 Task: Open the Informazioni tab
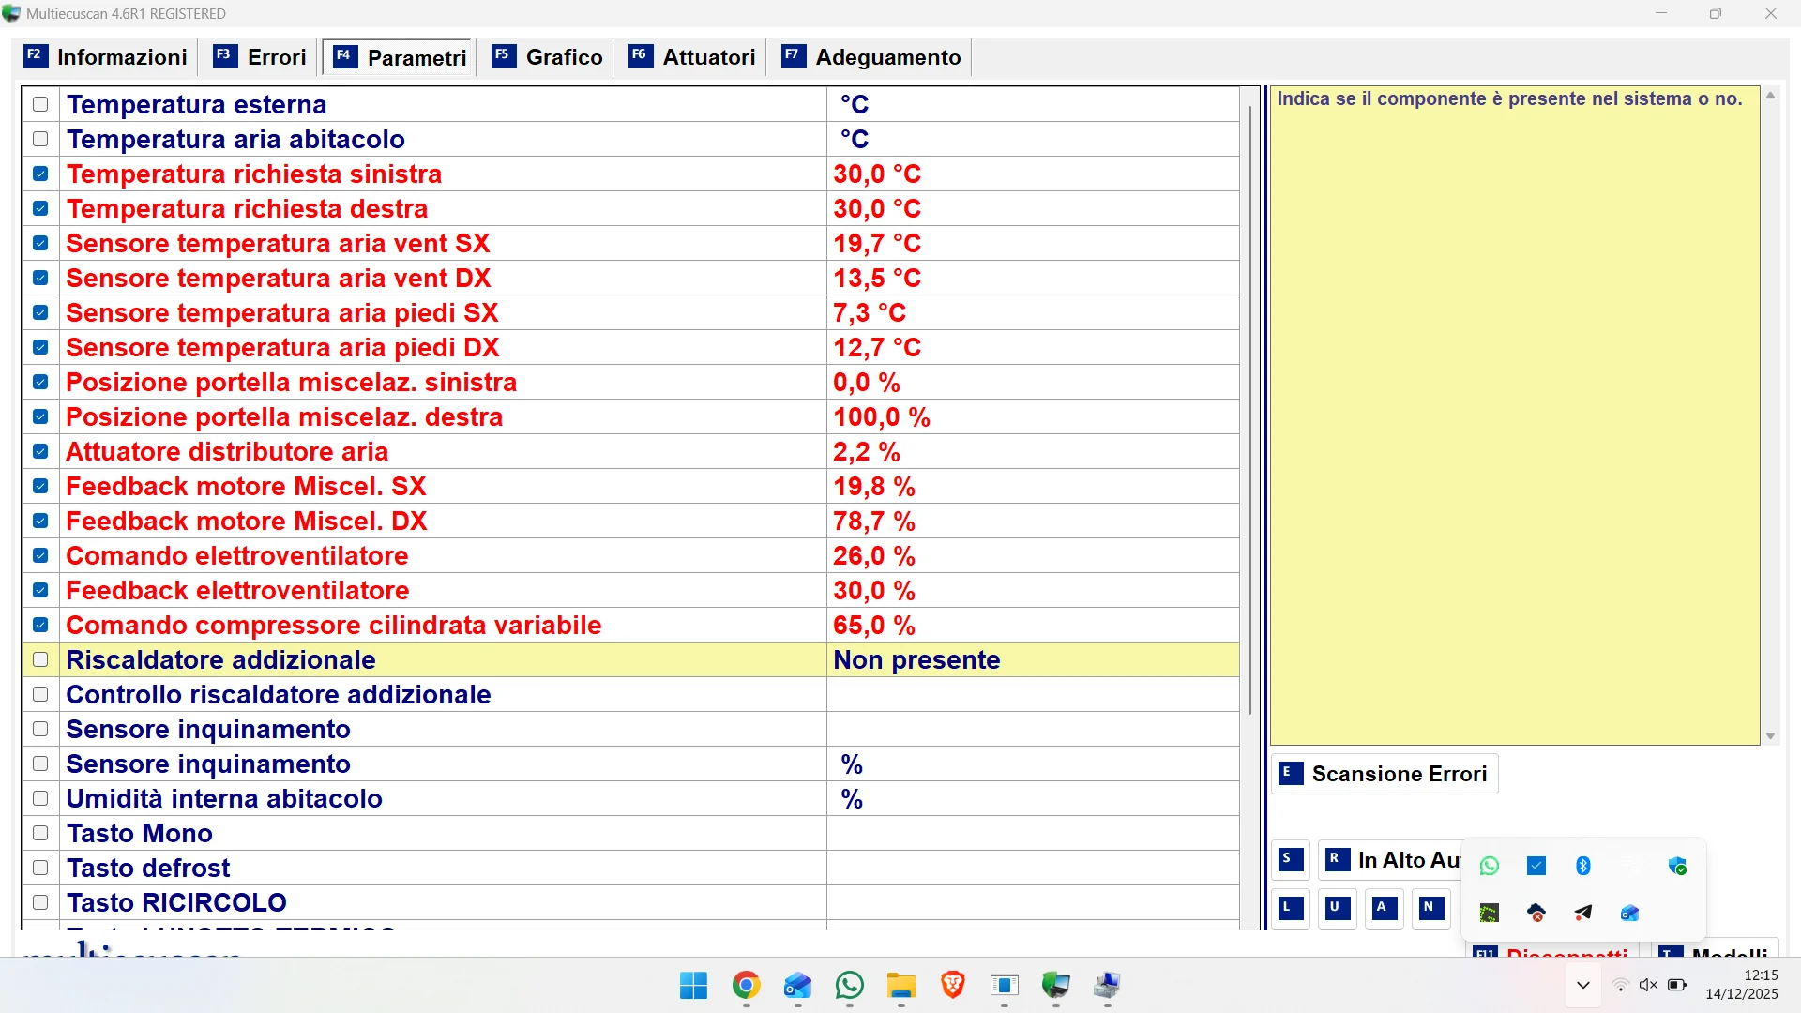pos(106,57)
